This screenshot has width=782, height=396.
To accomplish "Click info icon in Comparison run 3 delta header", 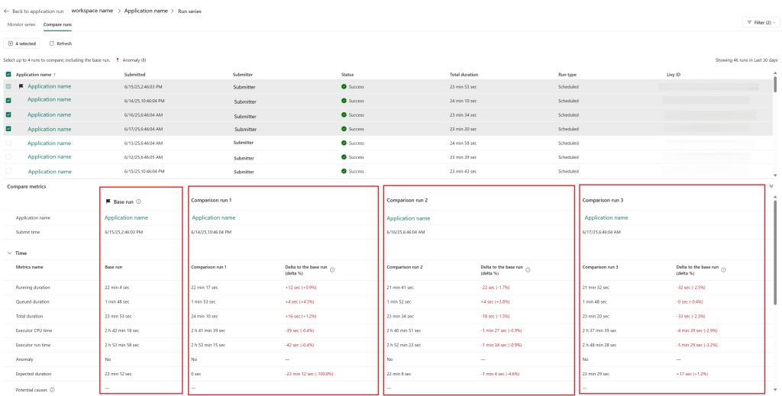I will point(723,269).
